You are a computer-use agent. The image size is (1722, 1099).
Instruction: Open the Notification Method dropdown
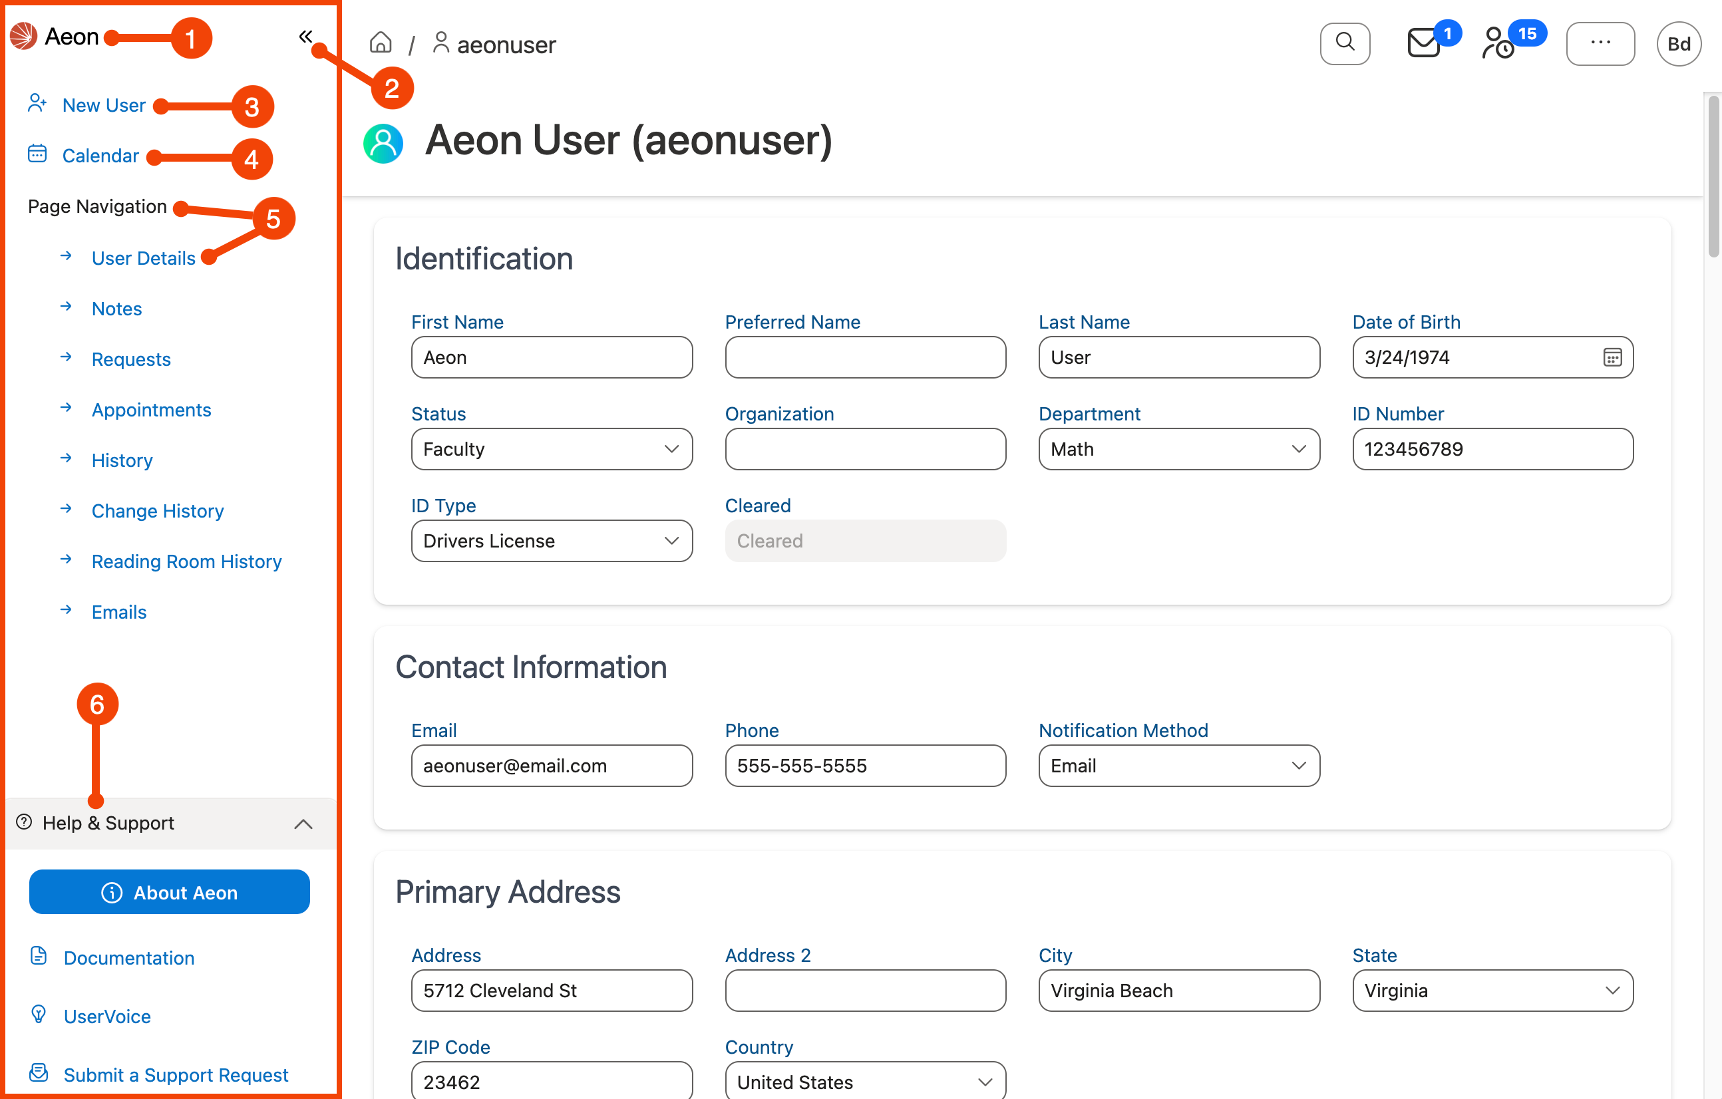[1178, 766]
